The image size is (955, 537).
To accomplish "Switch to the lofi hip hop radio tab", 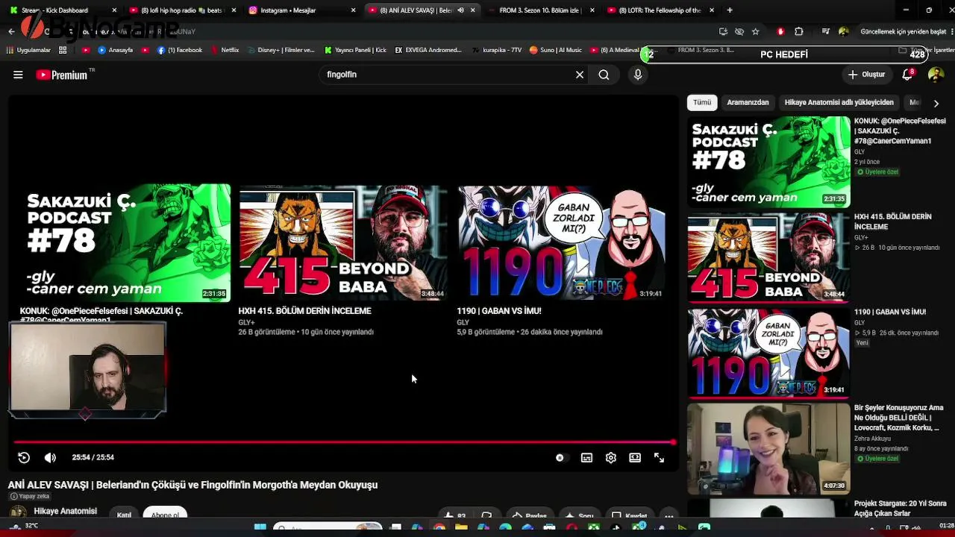I will pos(182,10).
